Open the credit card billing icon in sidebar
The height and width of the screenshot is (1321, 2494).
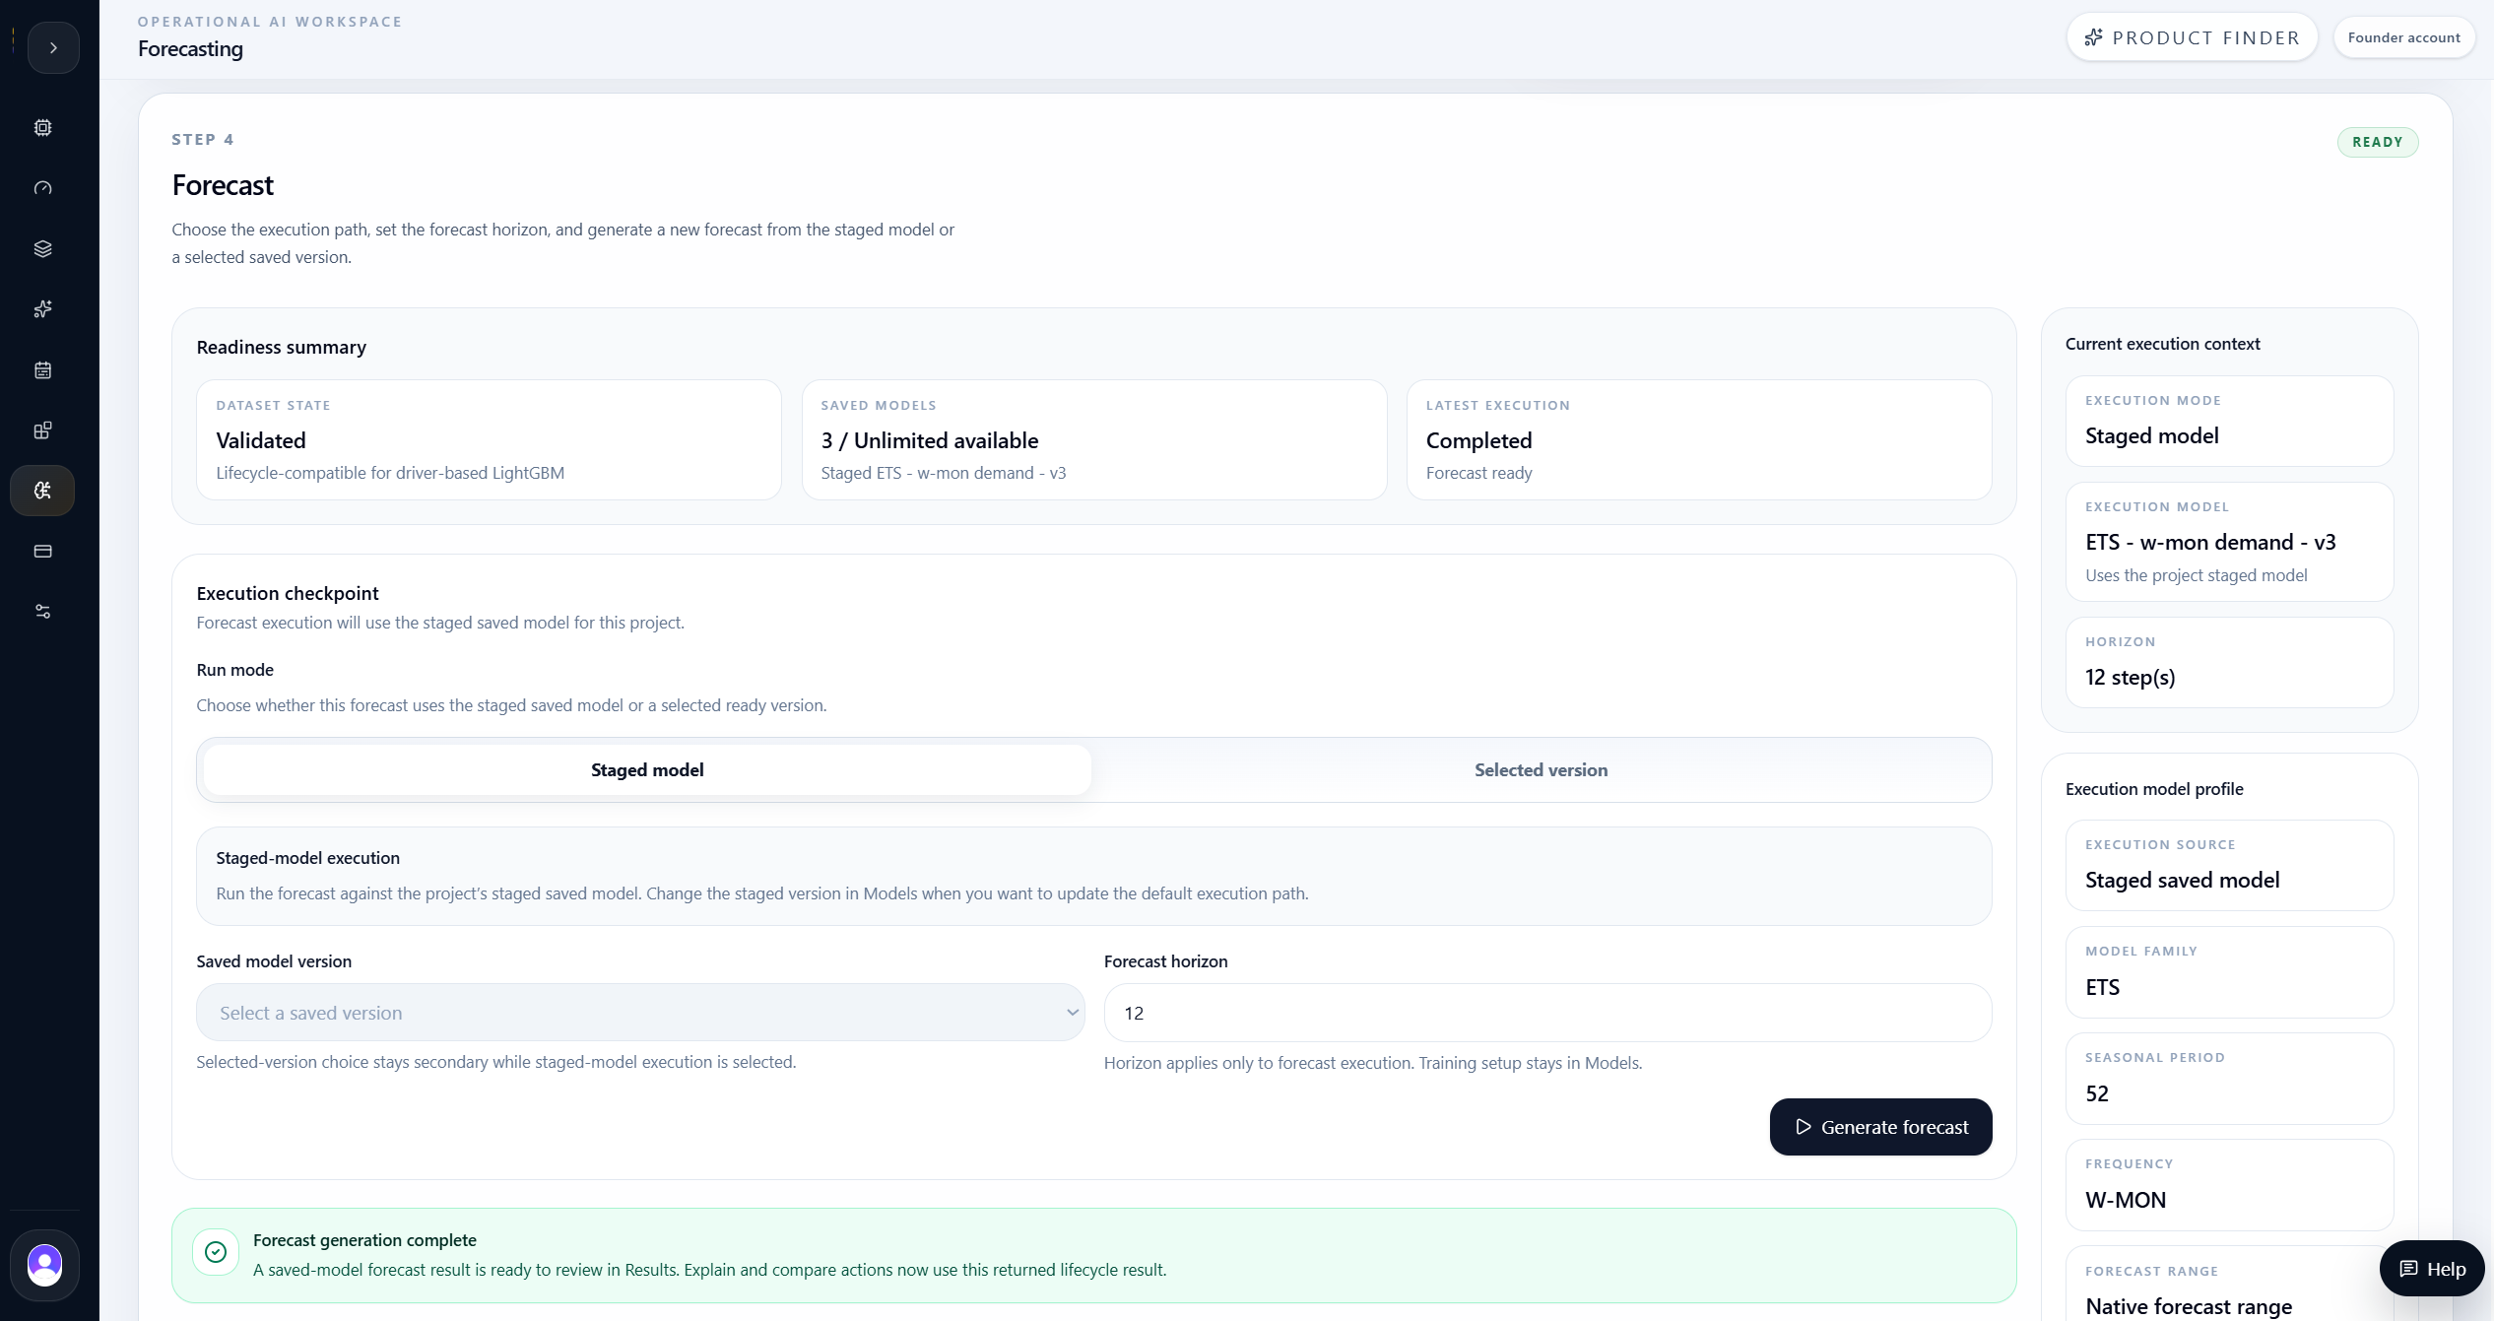point(42,552)
